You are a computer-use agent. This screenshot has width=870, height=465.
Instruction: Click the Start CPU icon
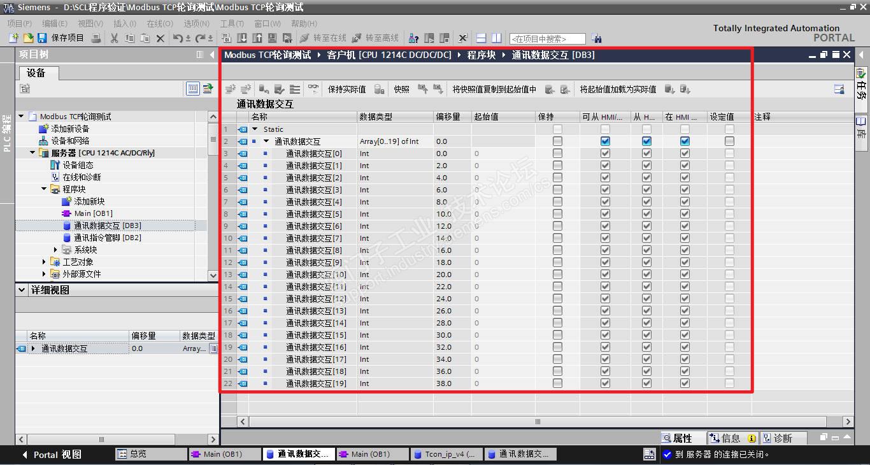coord(430,38)
